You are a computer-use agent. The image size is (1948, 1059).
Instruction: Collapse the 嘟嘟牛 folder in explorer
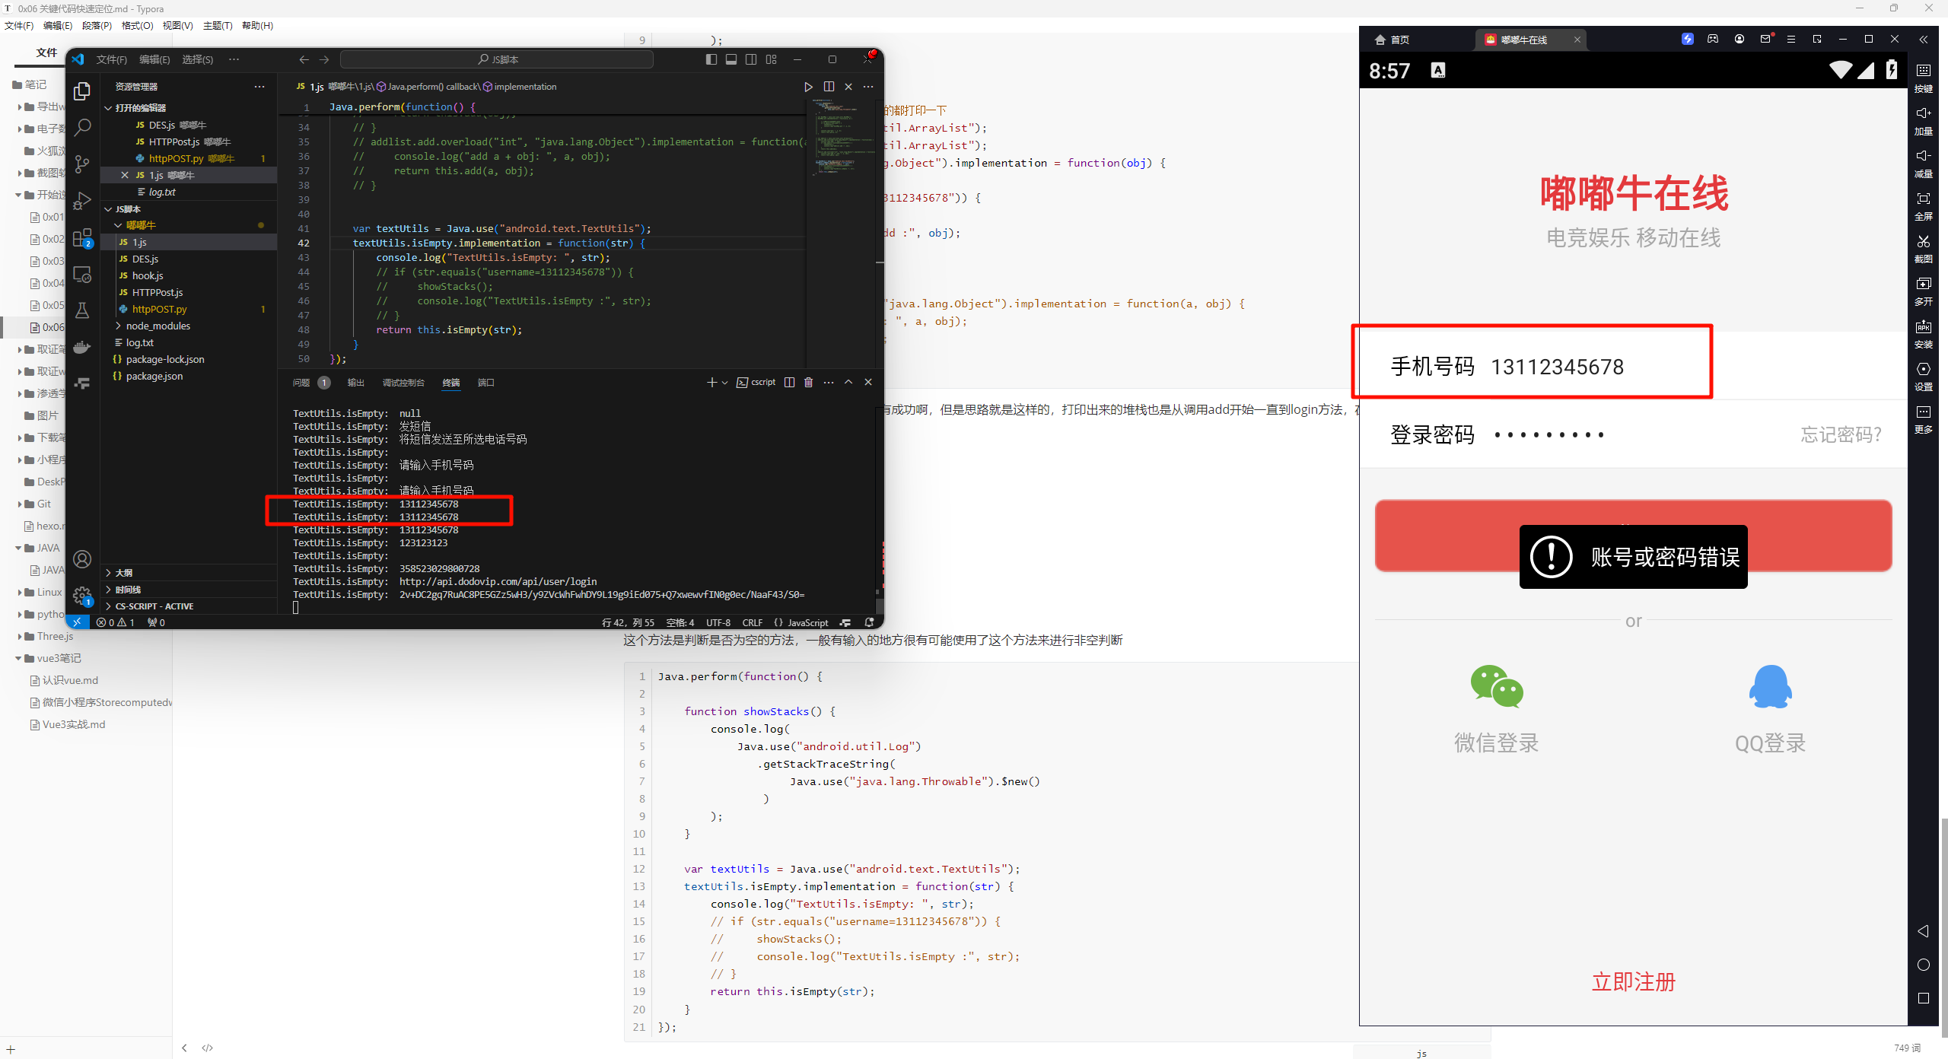pos(118,225)
